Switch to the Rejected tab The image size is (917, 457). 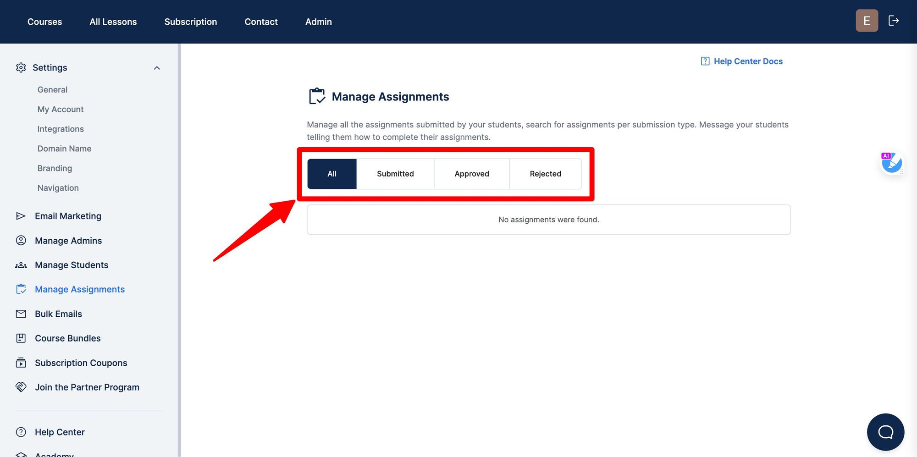tap(546, 174)
